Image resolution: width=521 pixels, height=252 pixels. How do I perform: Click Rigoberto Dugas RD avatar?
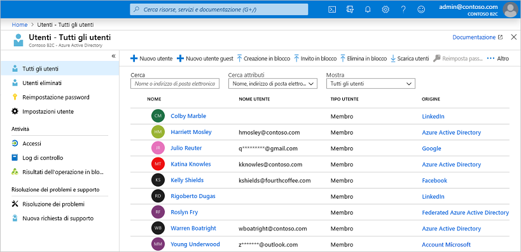[x=158, y=196]
